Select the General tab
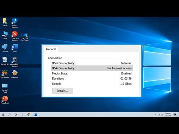The width and height of the screenshot is (179, 134). pyautogui.click(x=51, y=49)
